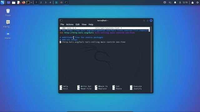Select the File System desktop icon
200x112 pixels.
click(7, 24)
